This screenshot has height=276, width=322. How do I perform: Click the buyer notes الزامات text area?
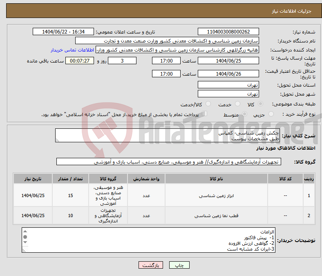coord(148,240)
